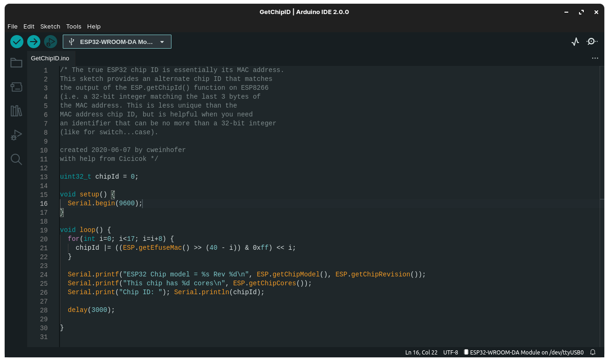Viewport: 609px width, 362px height.
Task: Open the Sketchbook folder sidebar panel
Action: [16, 63]
